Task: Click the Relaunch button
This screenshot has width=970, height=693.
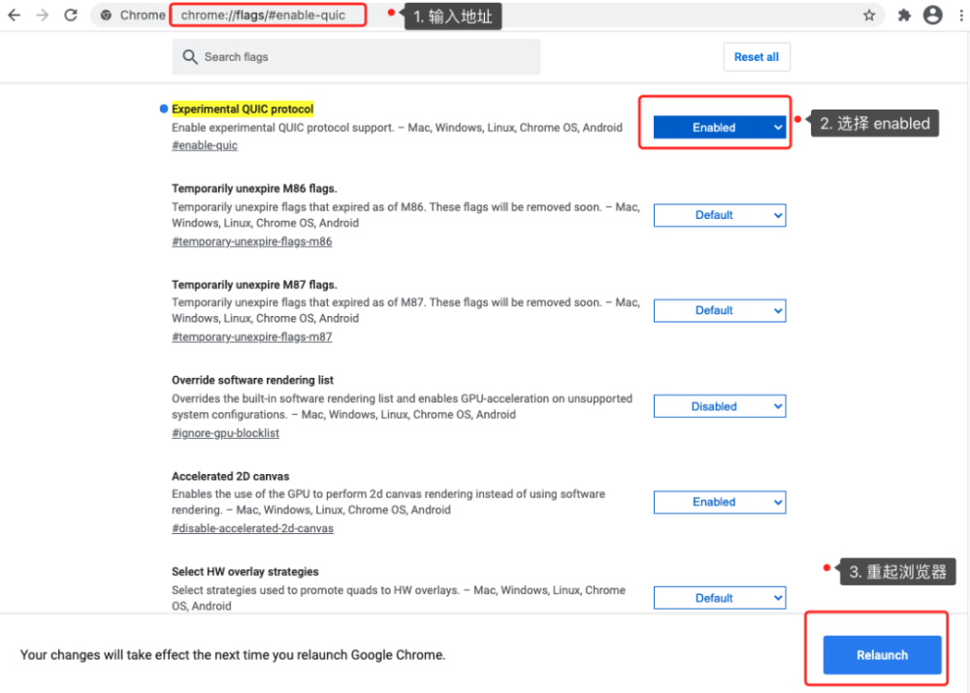Action: tap(882, 654)
